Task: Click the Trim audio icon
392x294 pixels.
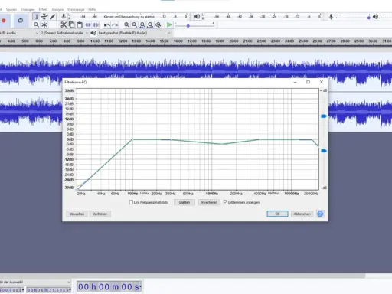Action: pyautogui.click(x=88, y=24)
